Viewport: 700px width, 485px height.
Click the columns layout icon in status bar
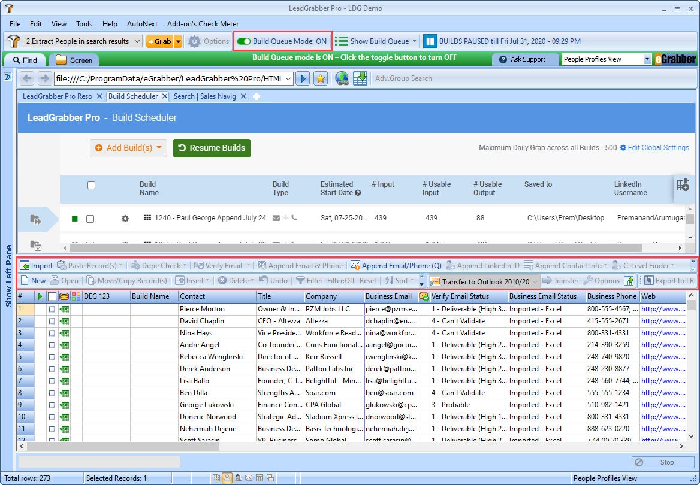tap(260, 478)
